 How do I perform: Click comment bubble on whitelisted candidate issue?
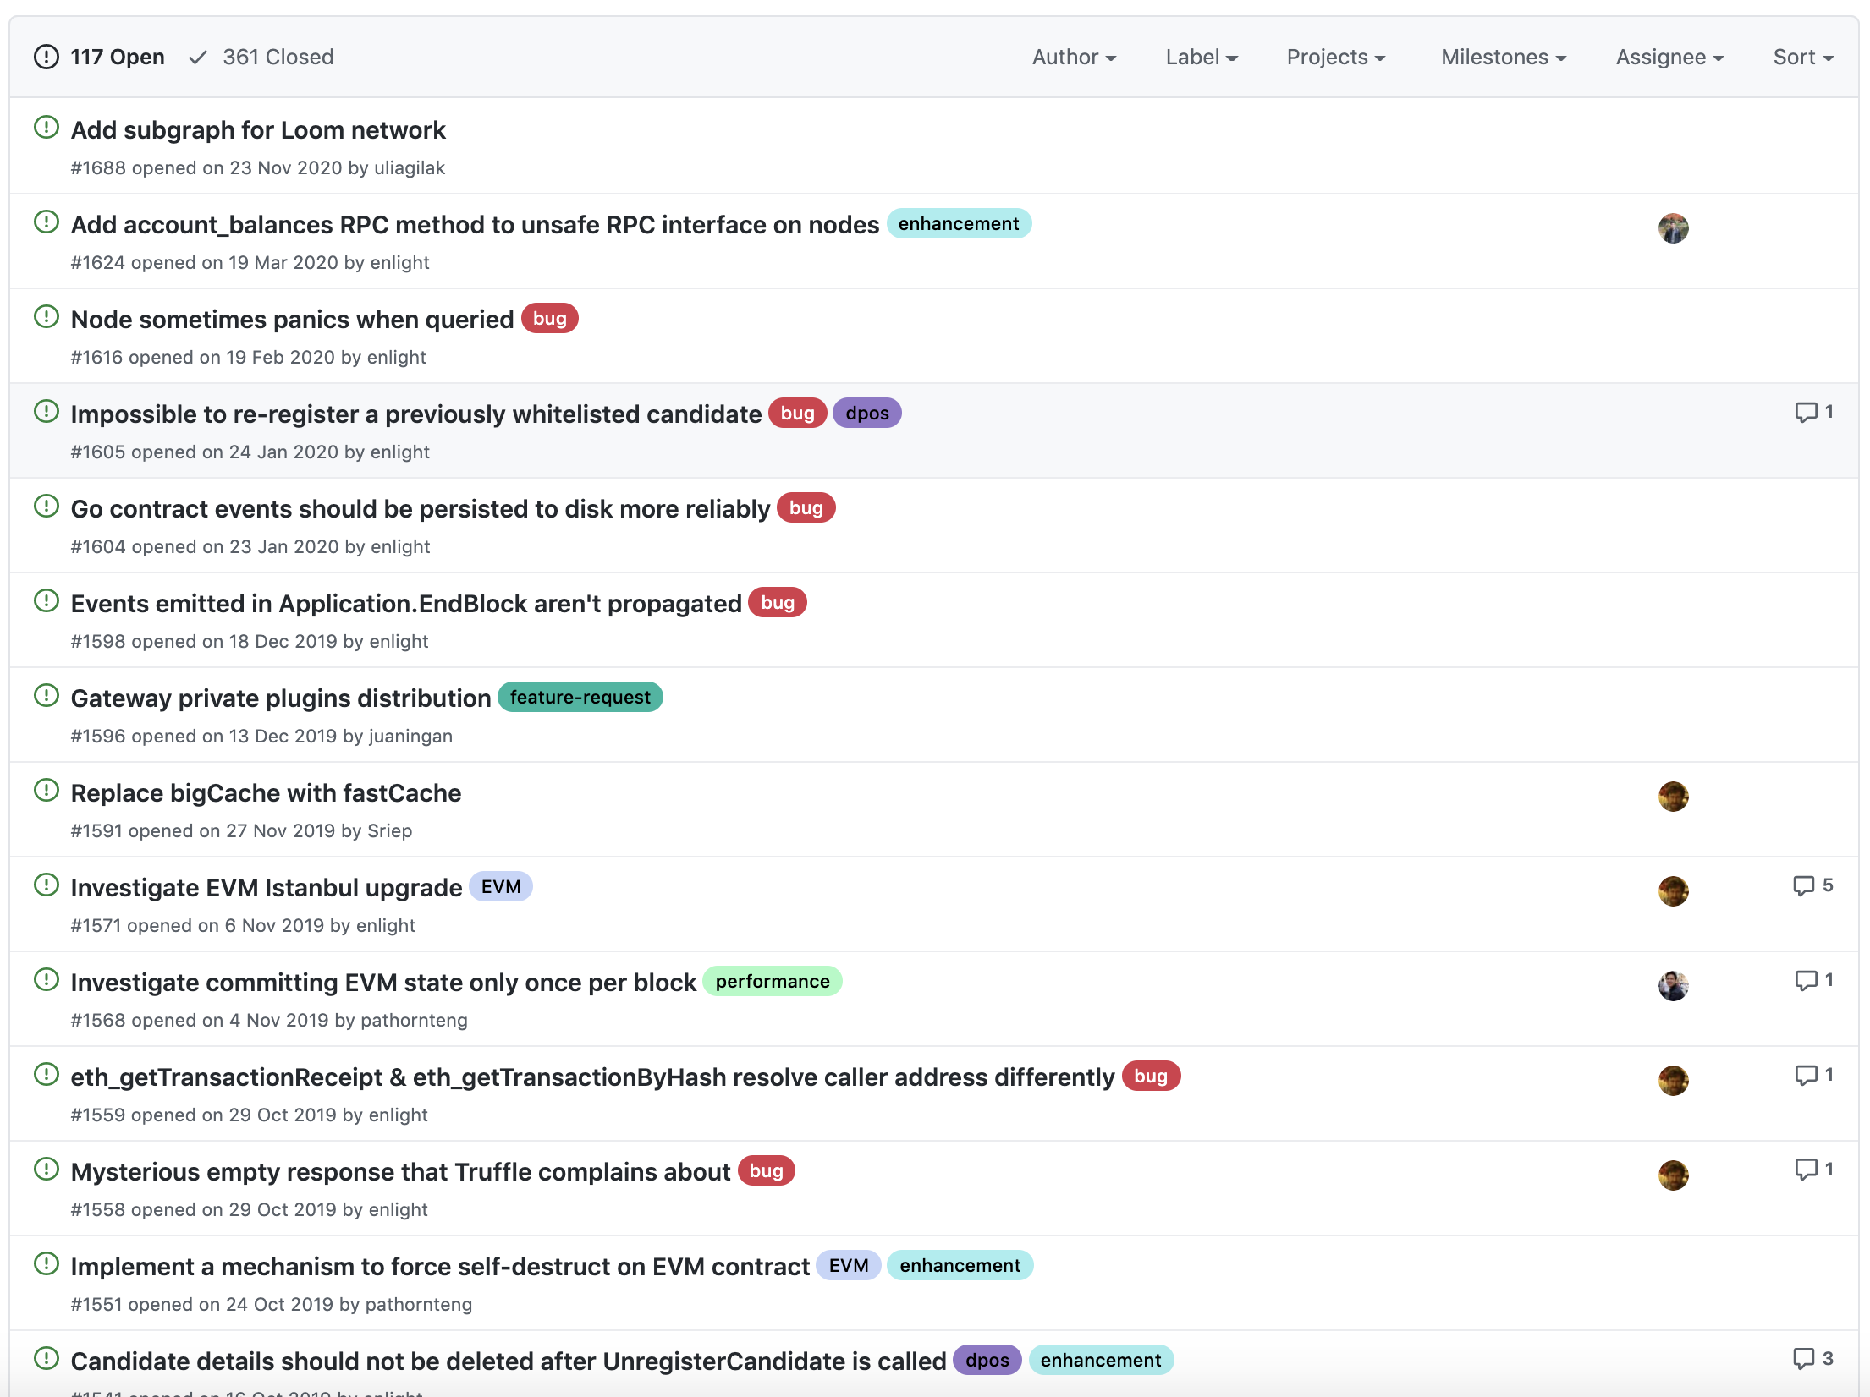click(1806, 412)
